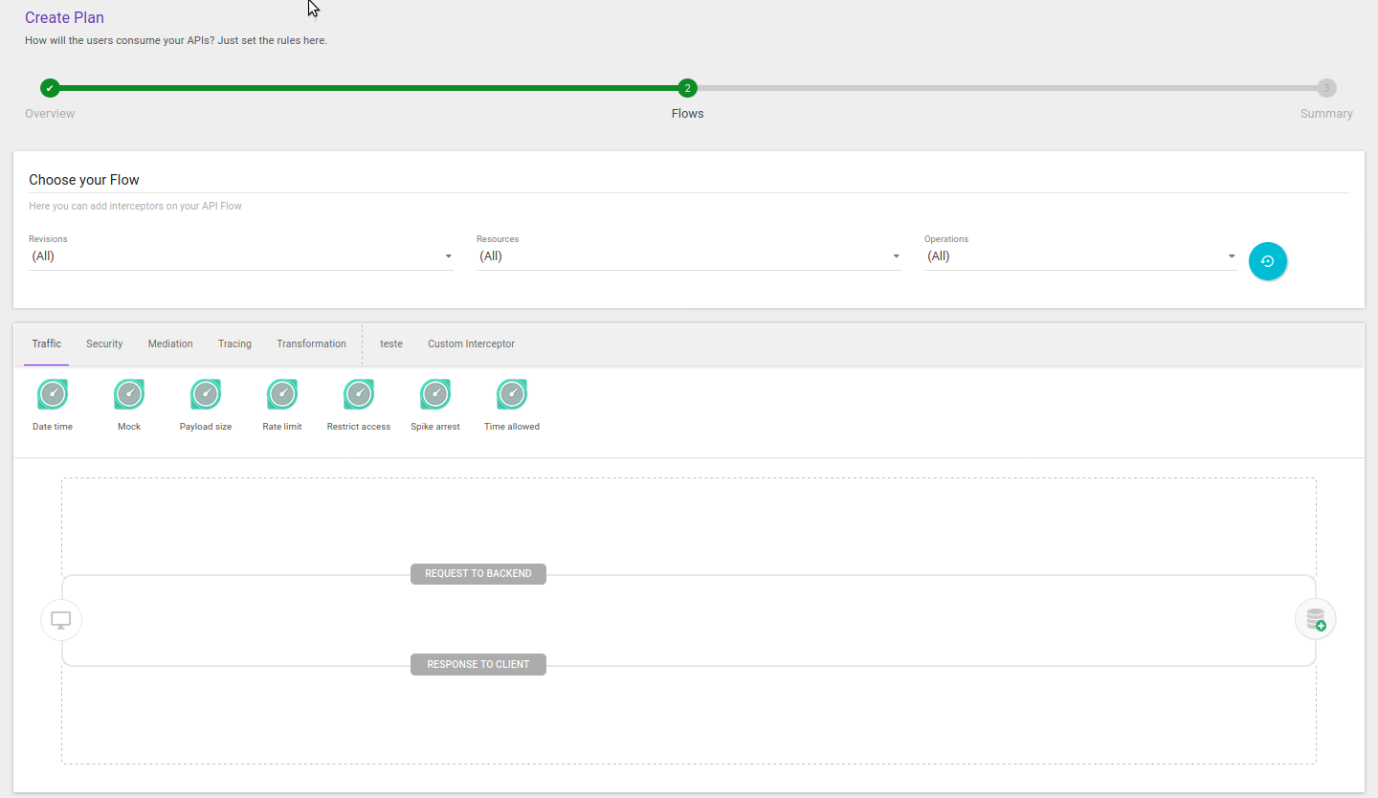Click the add backend database icon
This screenshot has width=1378, height=798.
tap(1315, 618)
